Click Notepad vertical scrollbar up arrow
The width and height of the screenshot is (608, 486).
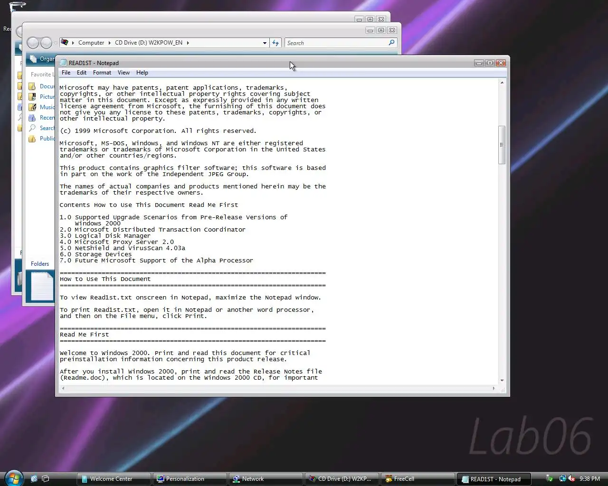(502, 83)
